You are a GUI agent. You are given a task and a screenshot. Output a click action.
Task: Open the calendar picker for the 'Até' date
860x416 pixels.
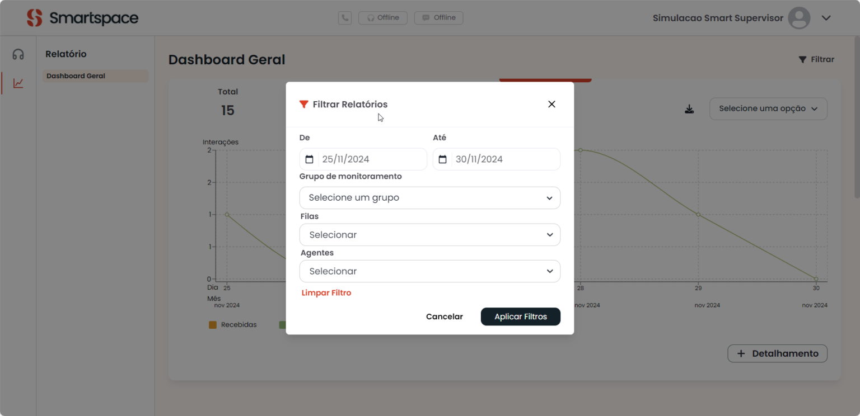pyautogui.click(x=442, y=159)
